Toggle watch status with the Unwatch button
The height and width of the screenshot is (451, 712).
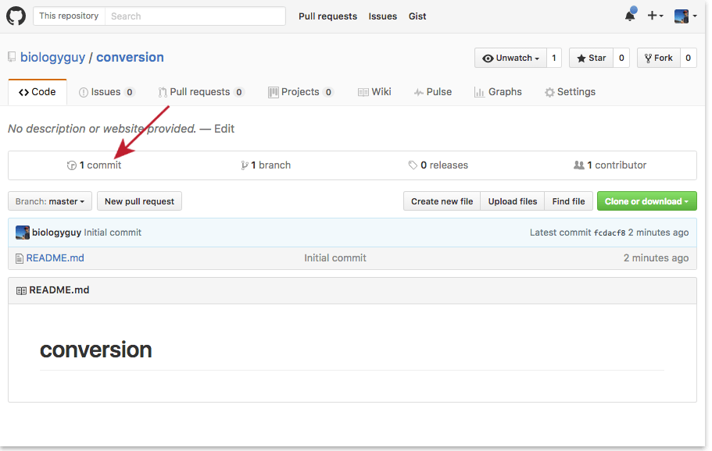point(510,57)
